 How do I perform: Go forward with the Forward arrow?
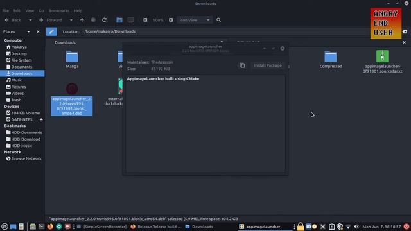pos(41,20)
